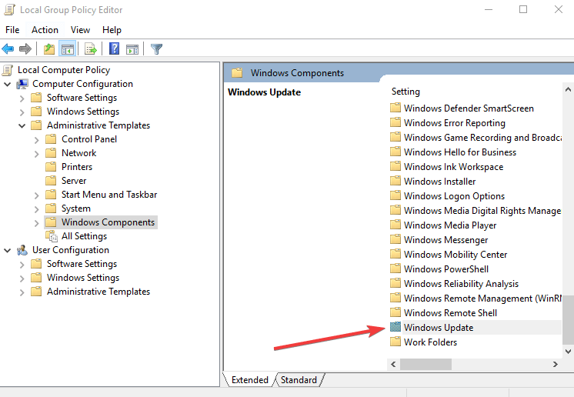Click vertical scrollbar down arrow
The width and height of the screenshot is (574, 397).
click(x=568, y=352)
